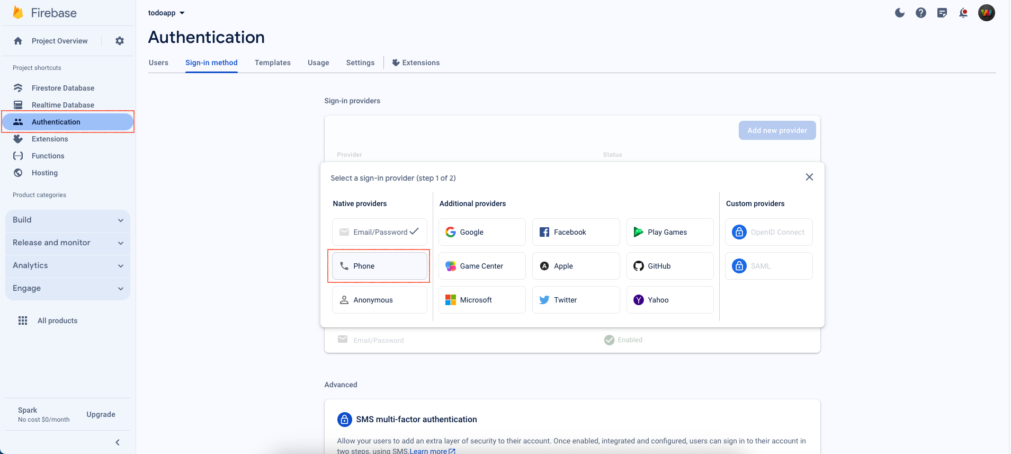
Task: Open project settings gear icon
Action: [x=120, y=41]
